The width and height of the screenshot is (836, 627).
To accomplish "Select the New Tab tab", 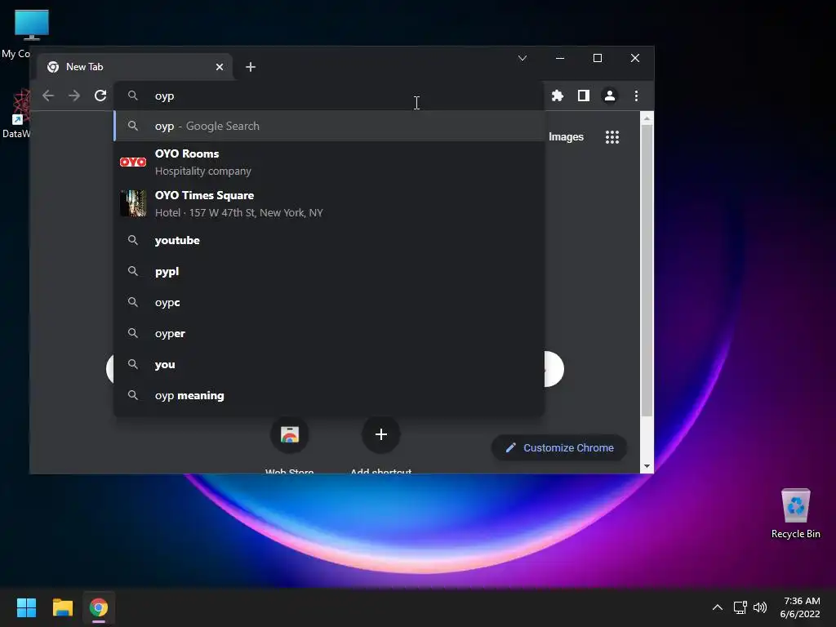I will point(135,67).
